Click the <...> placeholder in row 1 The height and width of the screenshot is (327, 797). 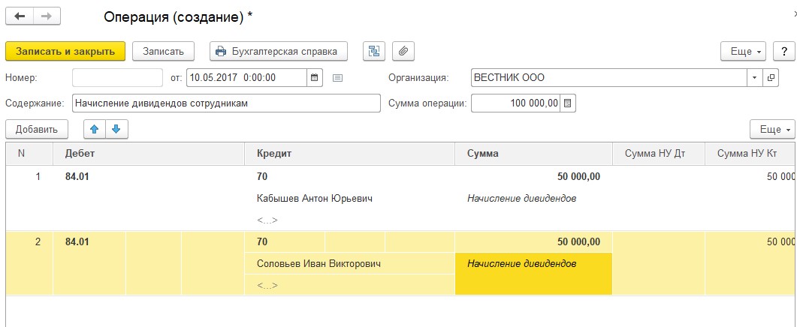point(267,220)
